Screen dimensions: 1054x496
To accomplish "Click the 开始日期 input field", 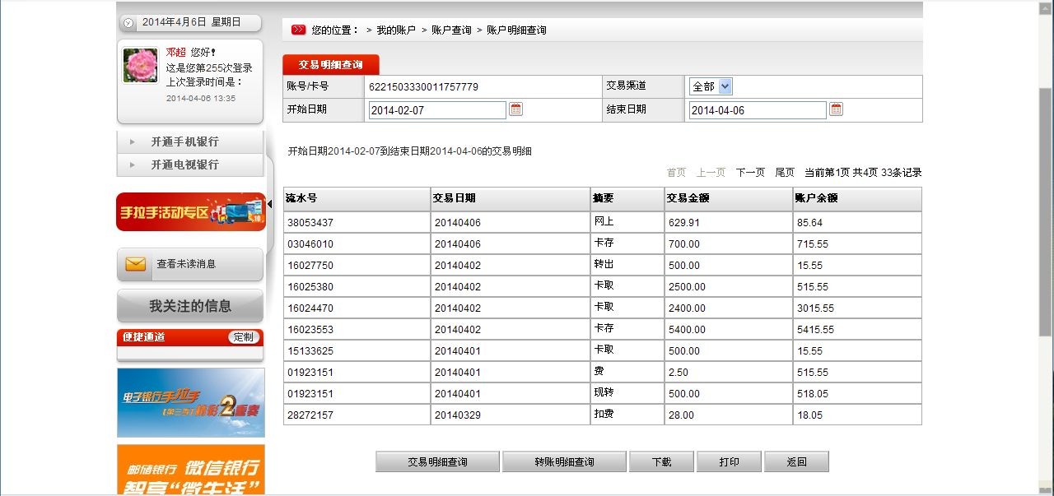I will 437,110.
